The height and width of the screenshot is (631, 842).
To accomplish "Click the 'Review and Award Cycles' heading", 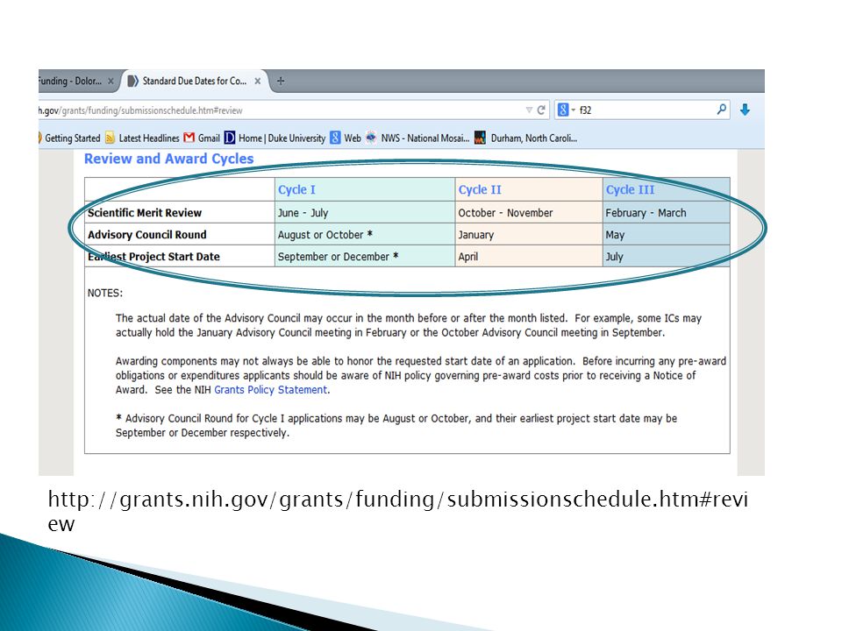I will tap(168, 159).
